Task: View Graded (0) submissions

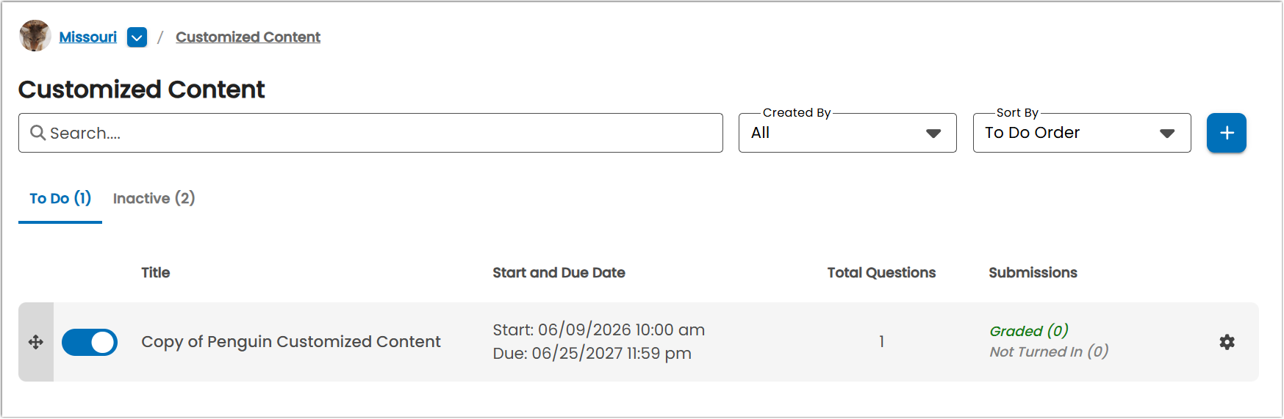Action: tap(1029, 331)
